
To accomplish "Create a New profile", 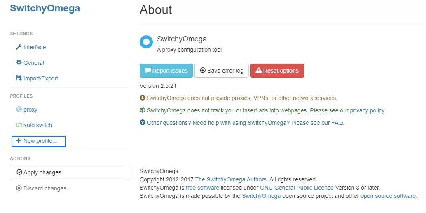I will click(38, 141).
